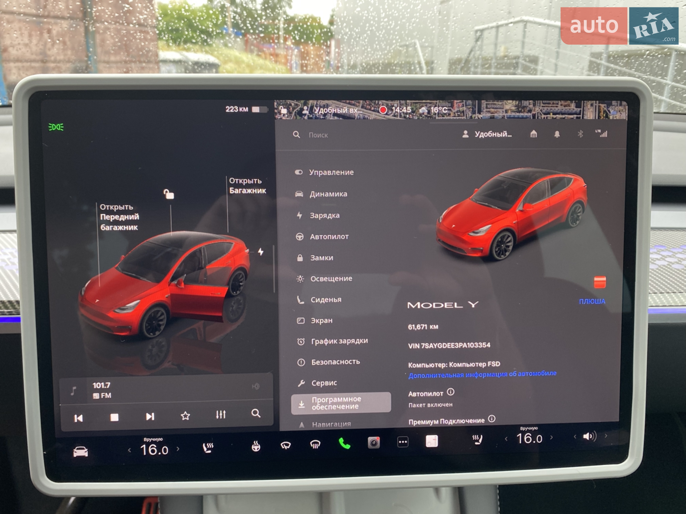Open Bluetooth settings icon
Viewport: 686px width, 514px height.
(580, 133)
